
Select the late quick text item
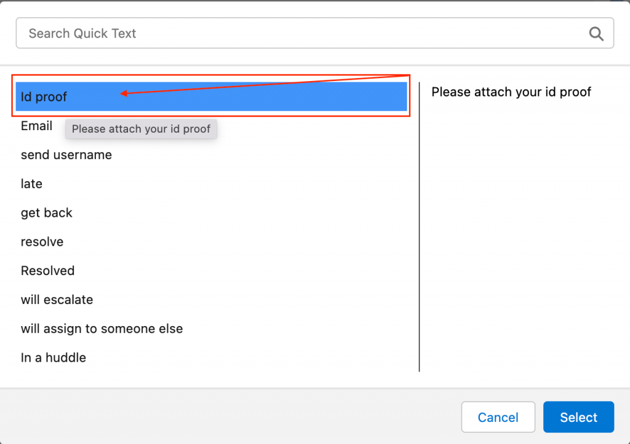point(31,184)
